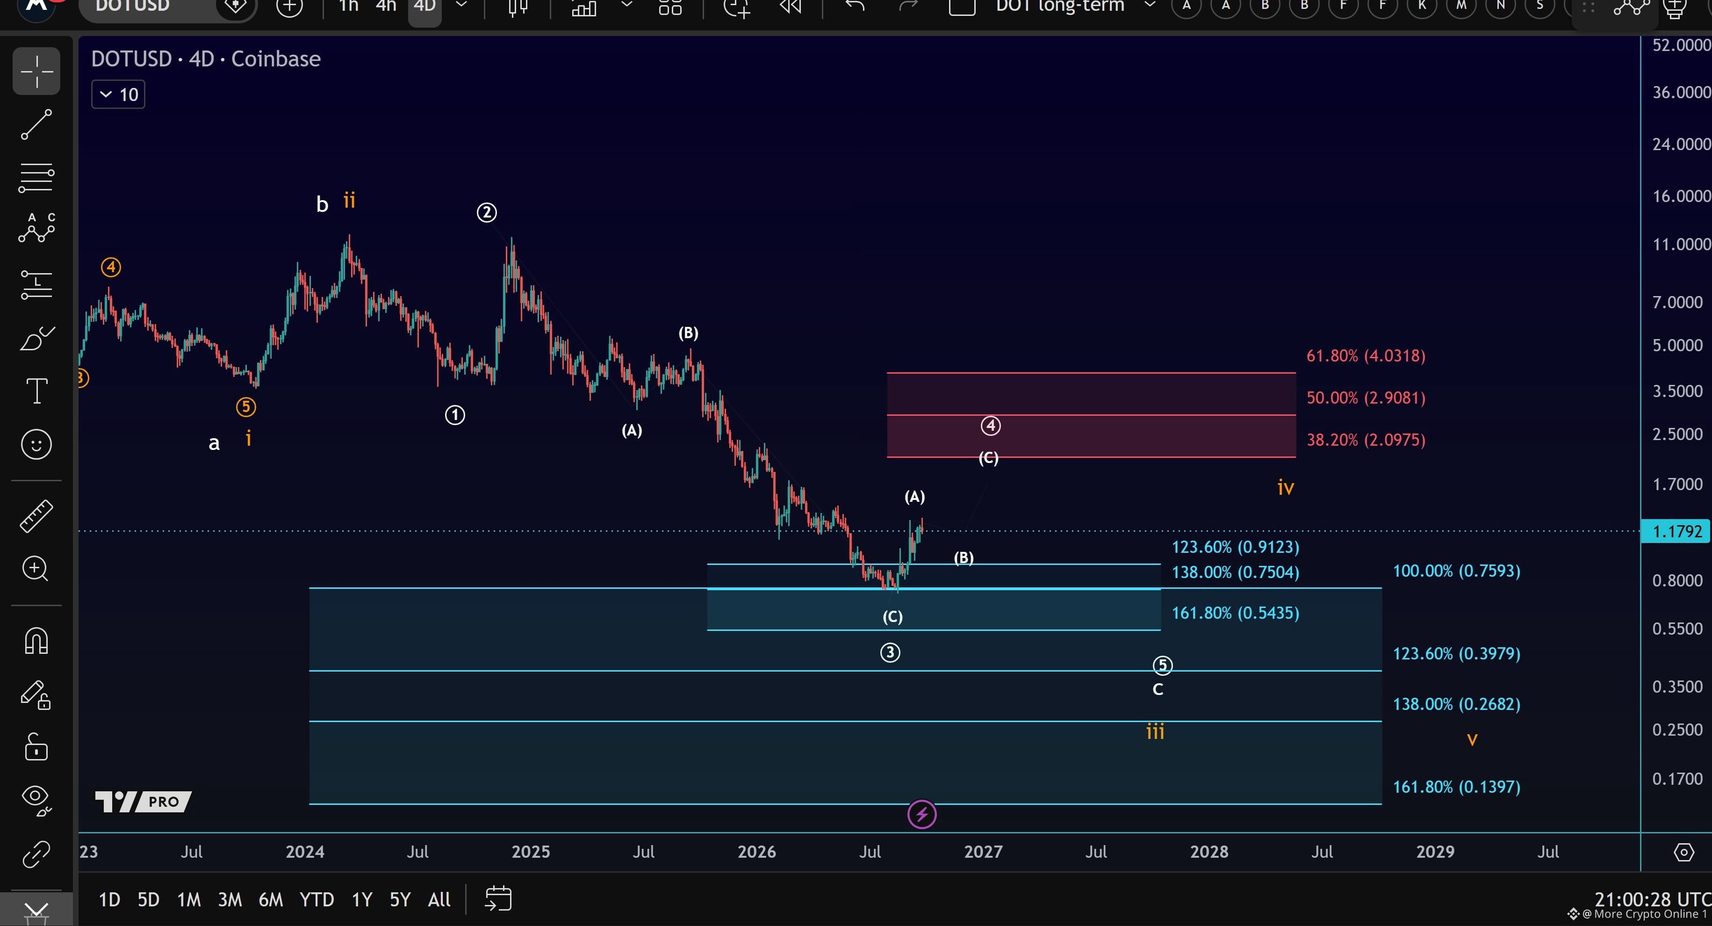Select the 1Y date range
This screenshot has width=1712, height=926.
tap(361, 899)
